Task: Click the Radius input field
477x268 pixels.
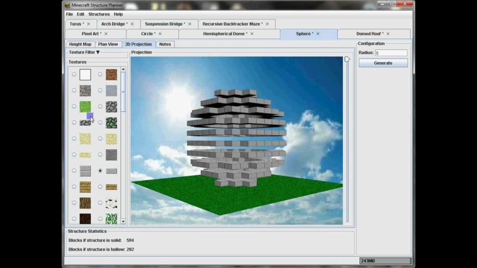Action: click(391, 53)
